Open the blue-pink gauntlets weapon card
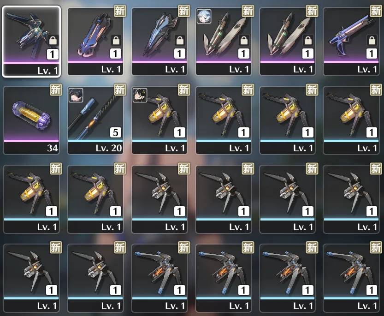 pos(95,41)
